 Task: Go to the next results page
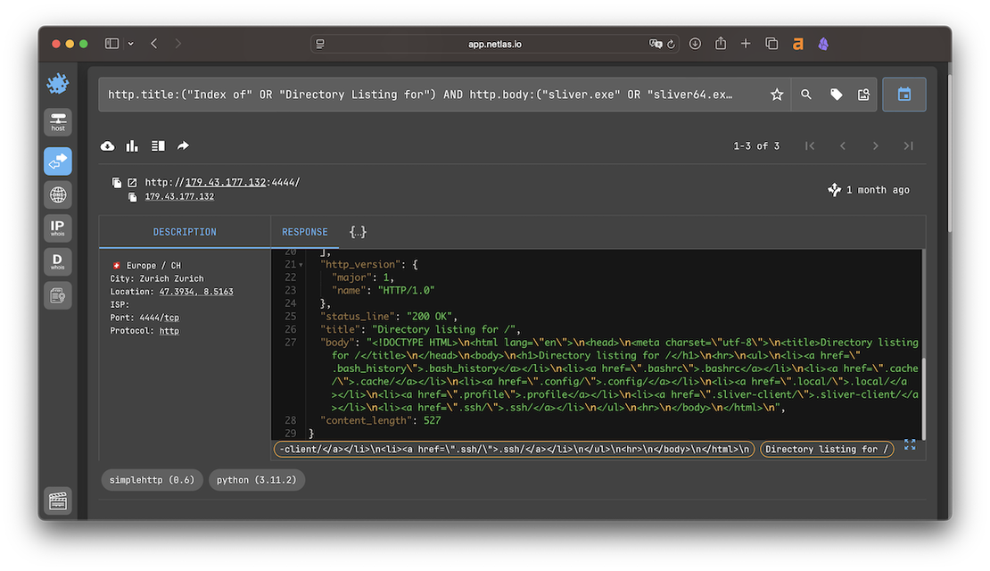pyautogui.click(x=875, y=145)
